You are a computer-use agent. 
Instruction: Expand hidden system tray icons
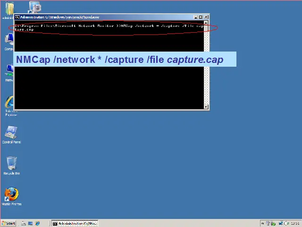pos(262,224)
